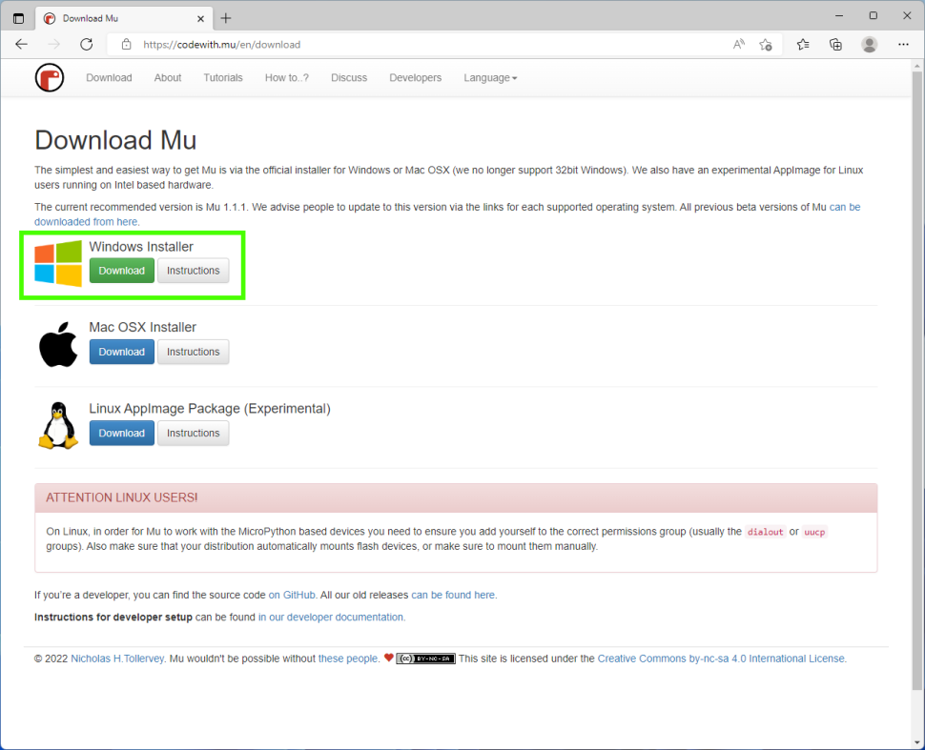
Task: Click the 'dialout' code label
Action: point(765,532)
